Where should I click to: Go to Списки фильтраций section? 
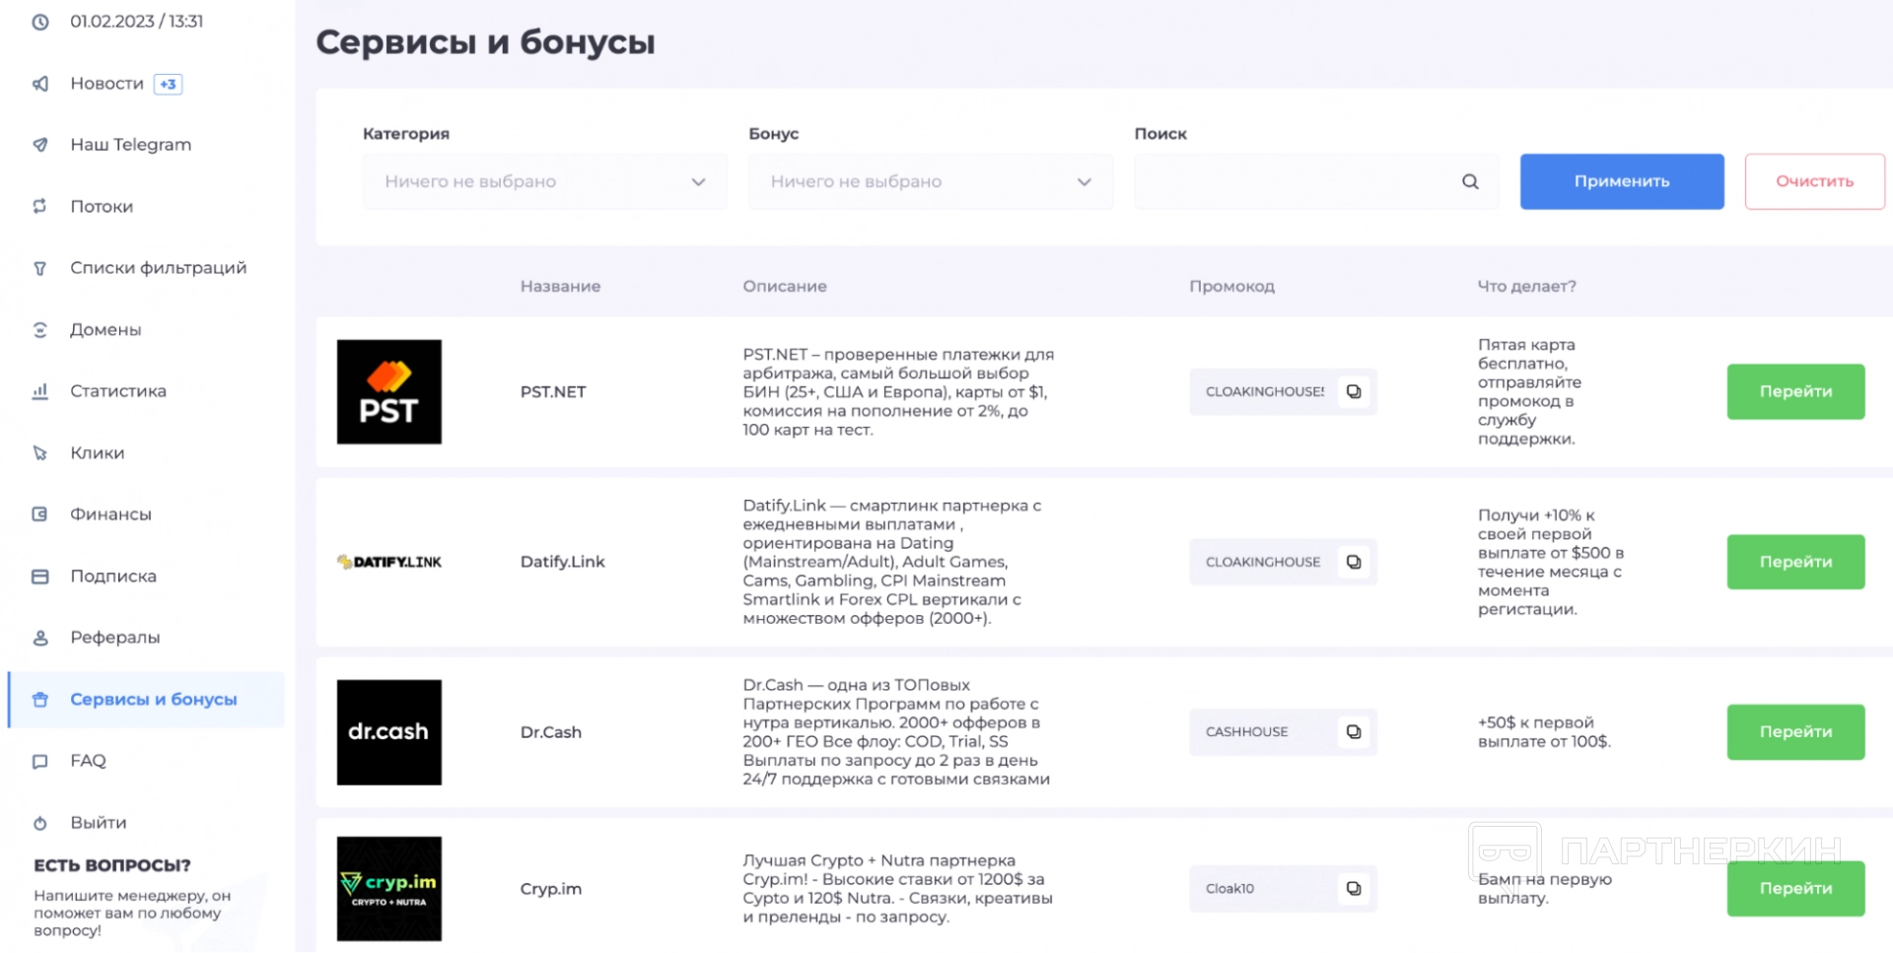pyautogui.click(x=158, y=268)
